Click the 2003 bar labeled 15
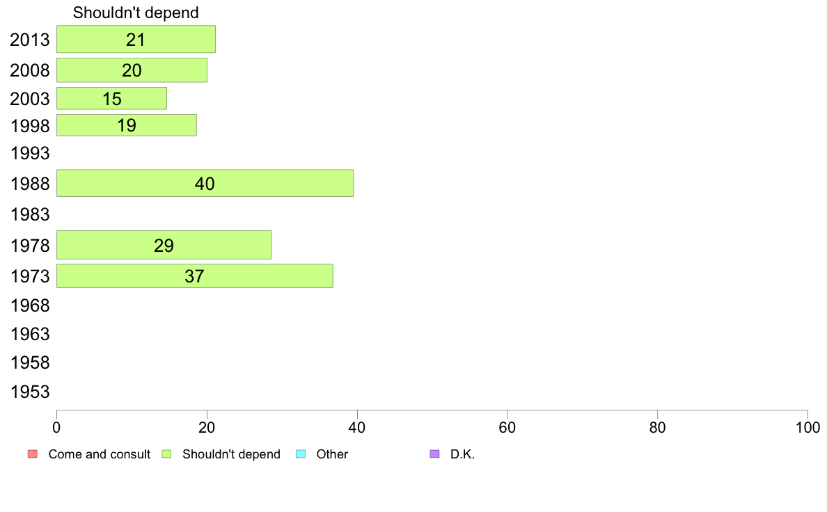Screen dimensions: 827x512 [x=111, y=99]
